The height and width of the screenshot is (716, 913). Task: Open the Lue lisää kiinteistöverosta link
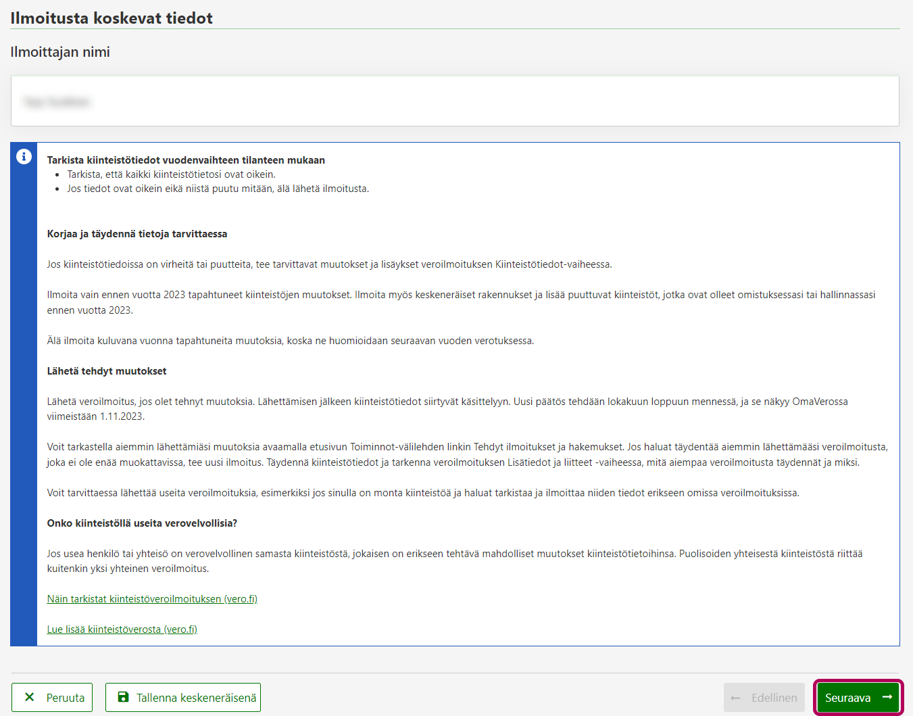coord(122,629)
